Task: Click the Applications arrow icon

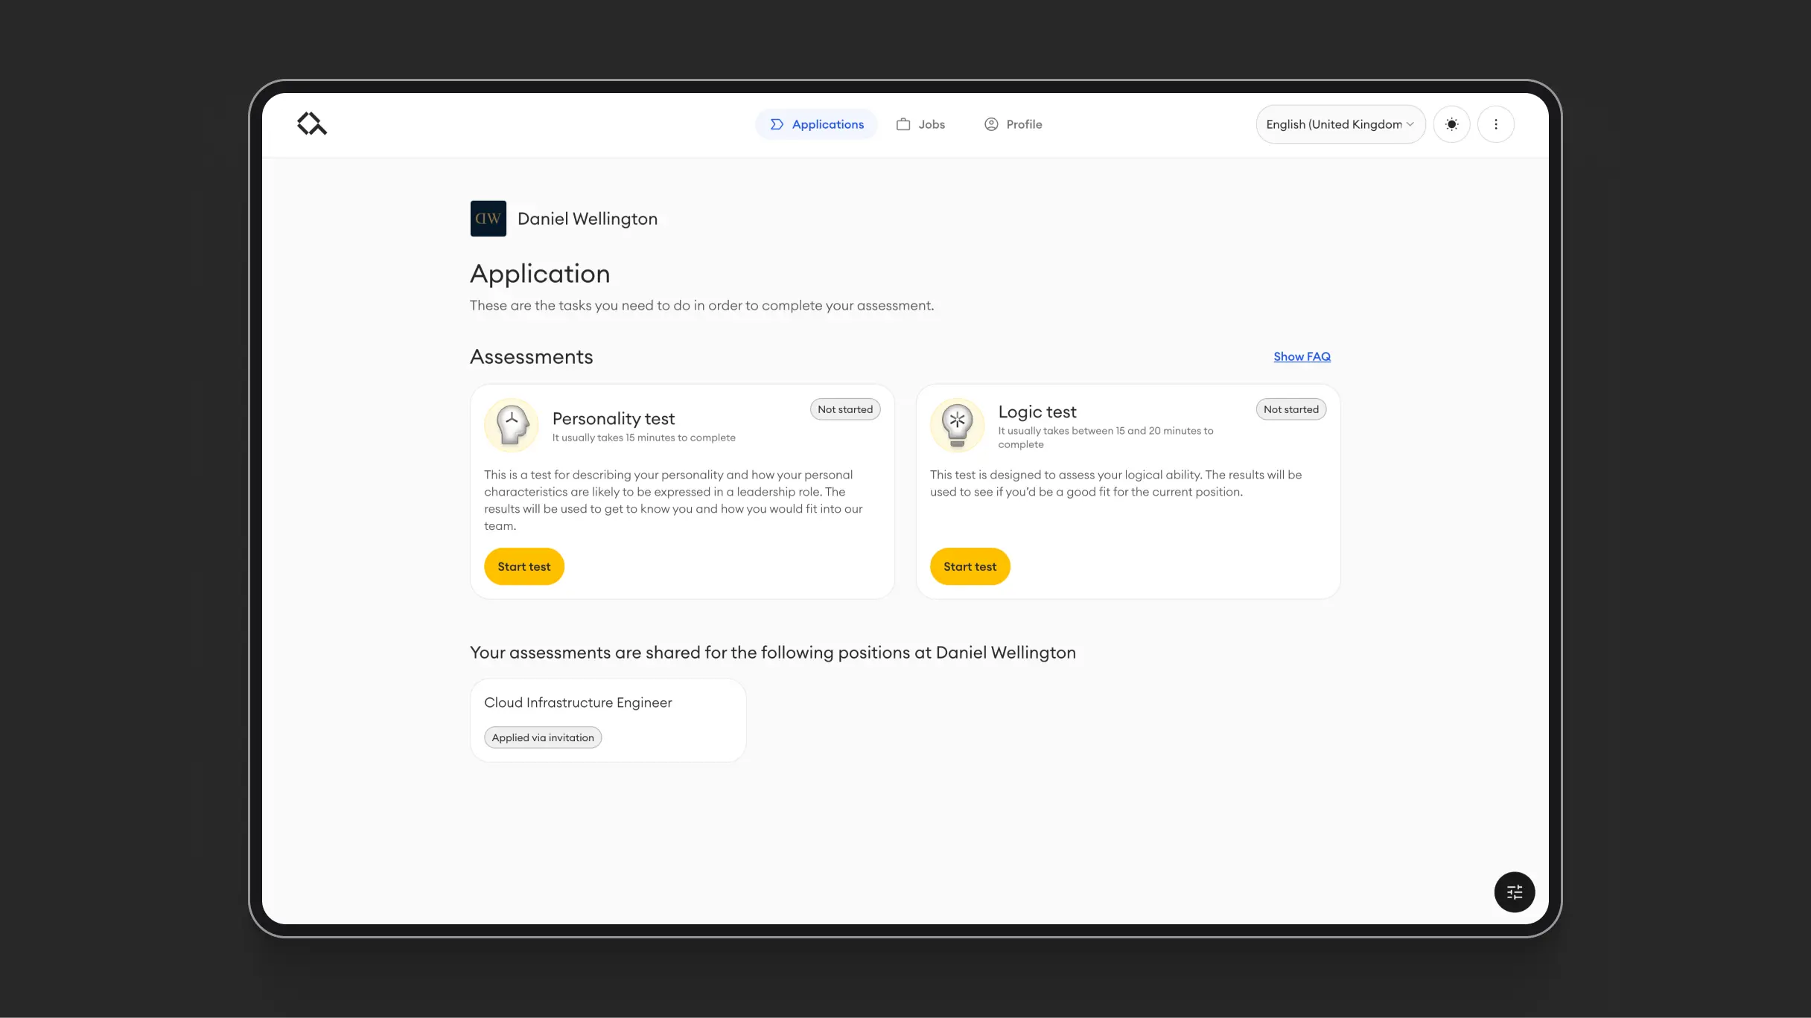Action: (776, 124)
